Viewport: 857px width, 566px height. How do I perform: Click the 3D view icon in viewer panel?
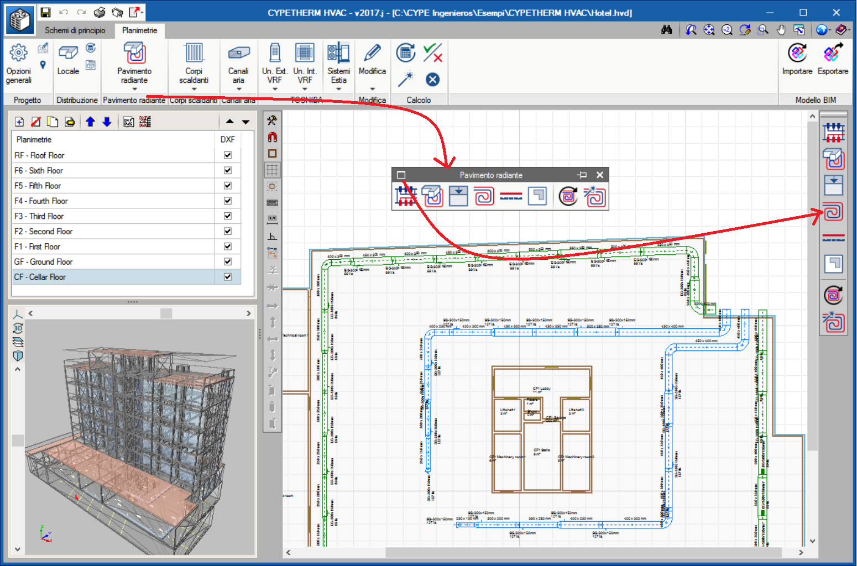coord(18,328)
